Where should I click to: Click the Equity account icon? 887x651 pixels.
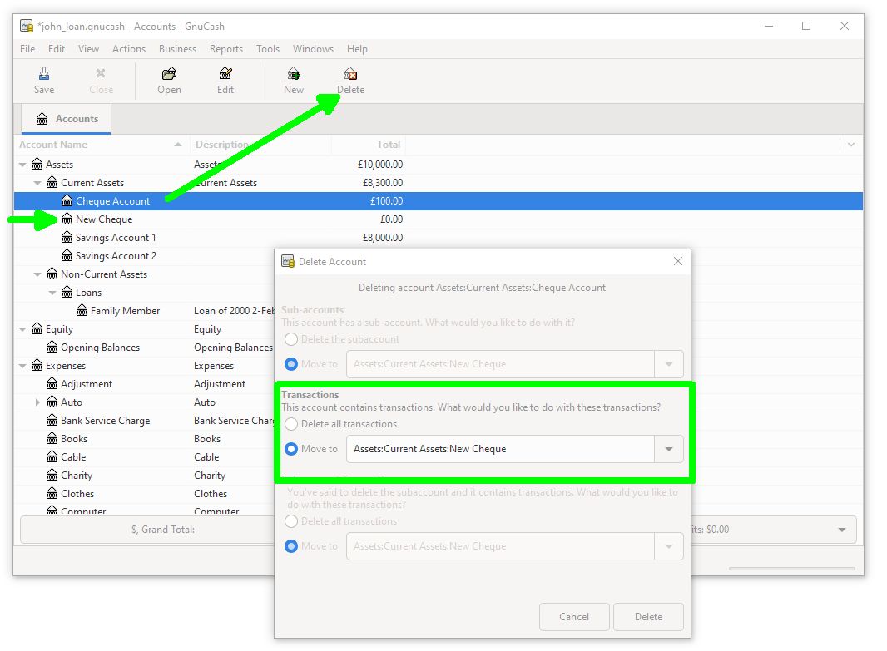pos(37,329)
